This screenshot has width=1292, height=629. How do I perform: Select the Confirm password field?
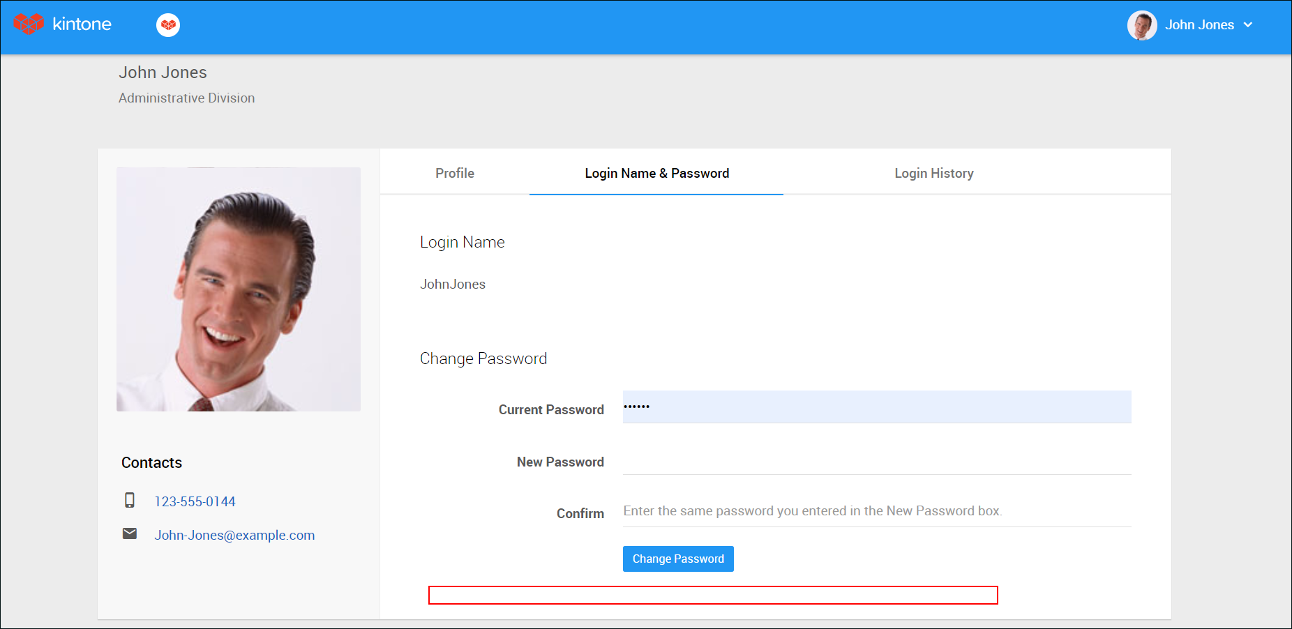[x=876, y=510]
